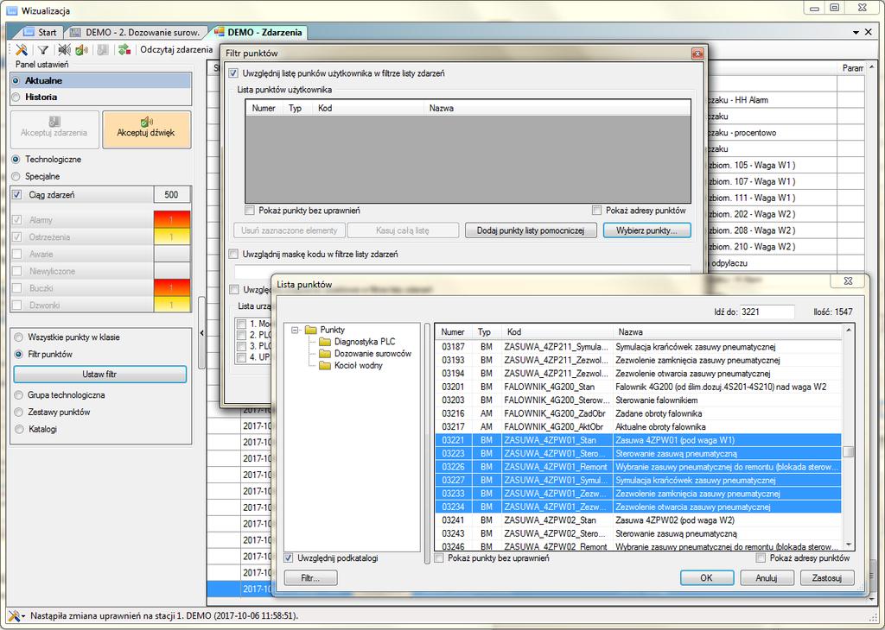Choose the Specjalne radio button

(16, 176)
